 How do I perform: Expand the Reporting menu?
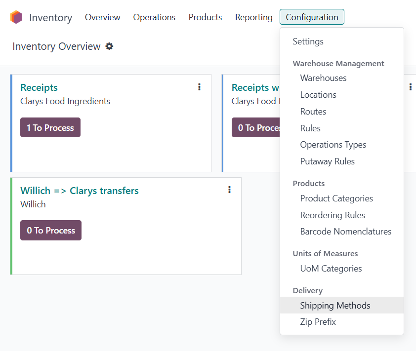[x=253, y=17]
